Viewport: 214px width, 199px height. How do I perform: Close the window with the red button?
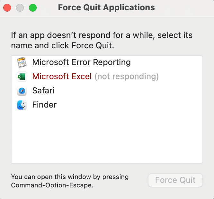pos(7,8)
